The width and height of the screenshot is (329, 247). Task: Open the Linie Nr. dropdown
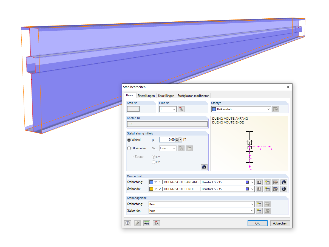pyautogui.click(x=174, y=109)
